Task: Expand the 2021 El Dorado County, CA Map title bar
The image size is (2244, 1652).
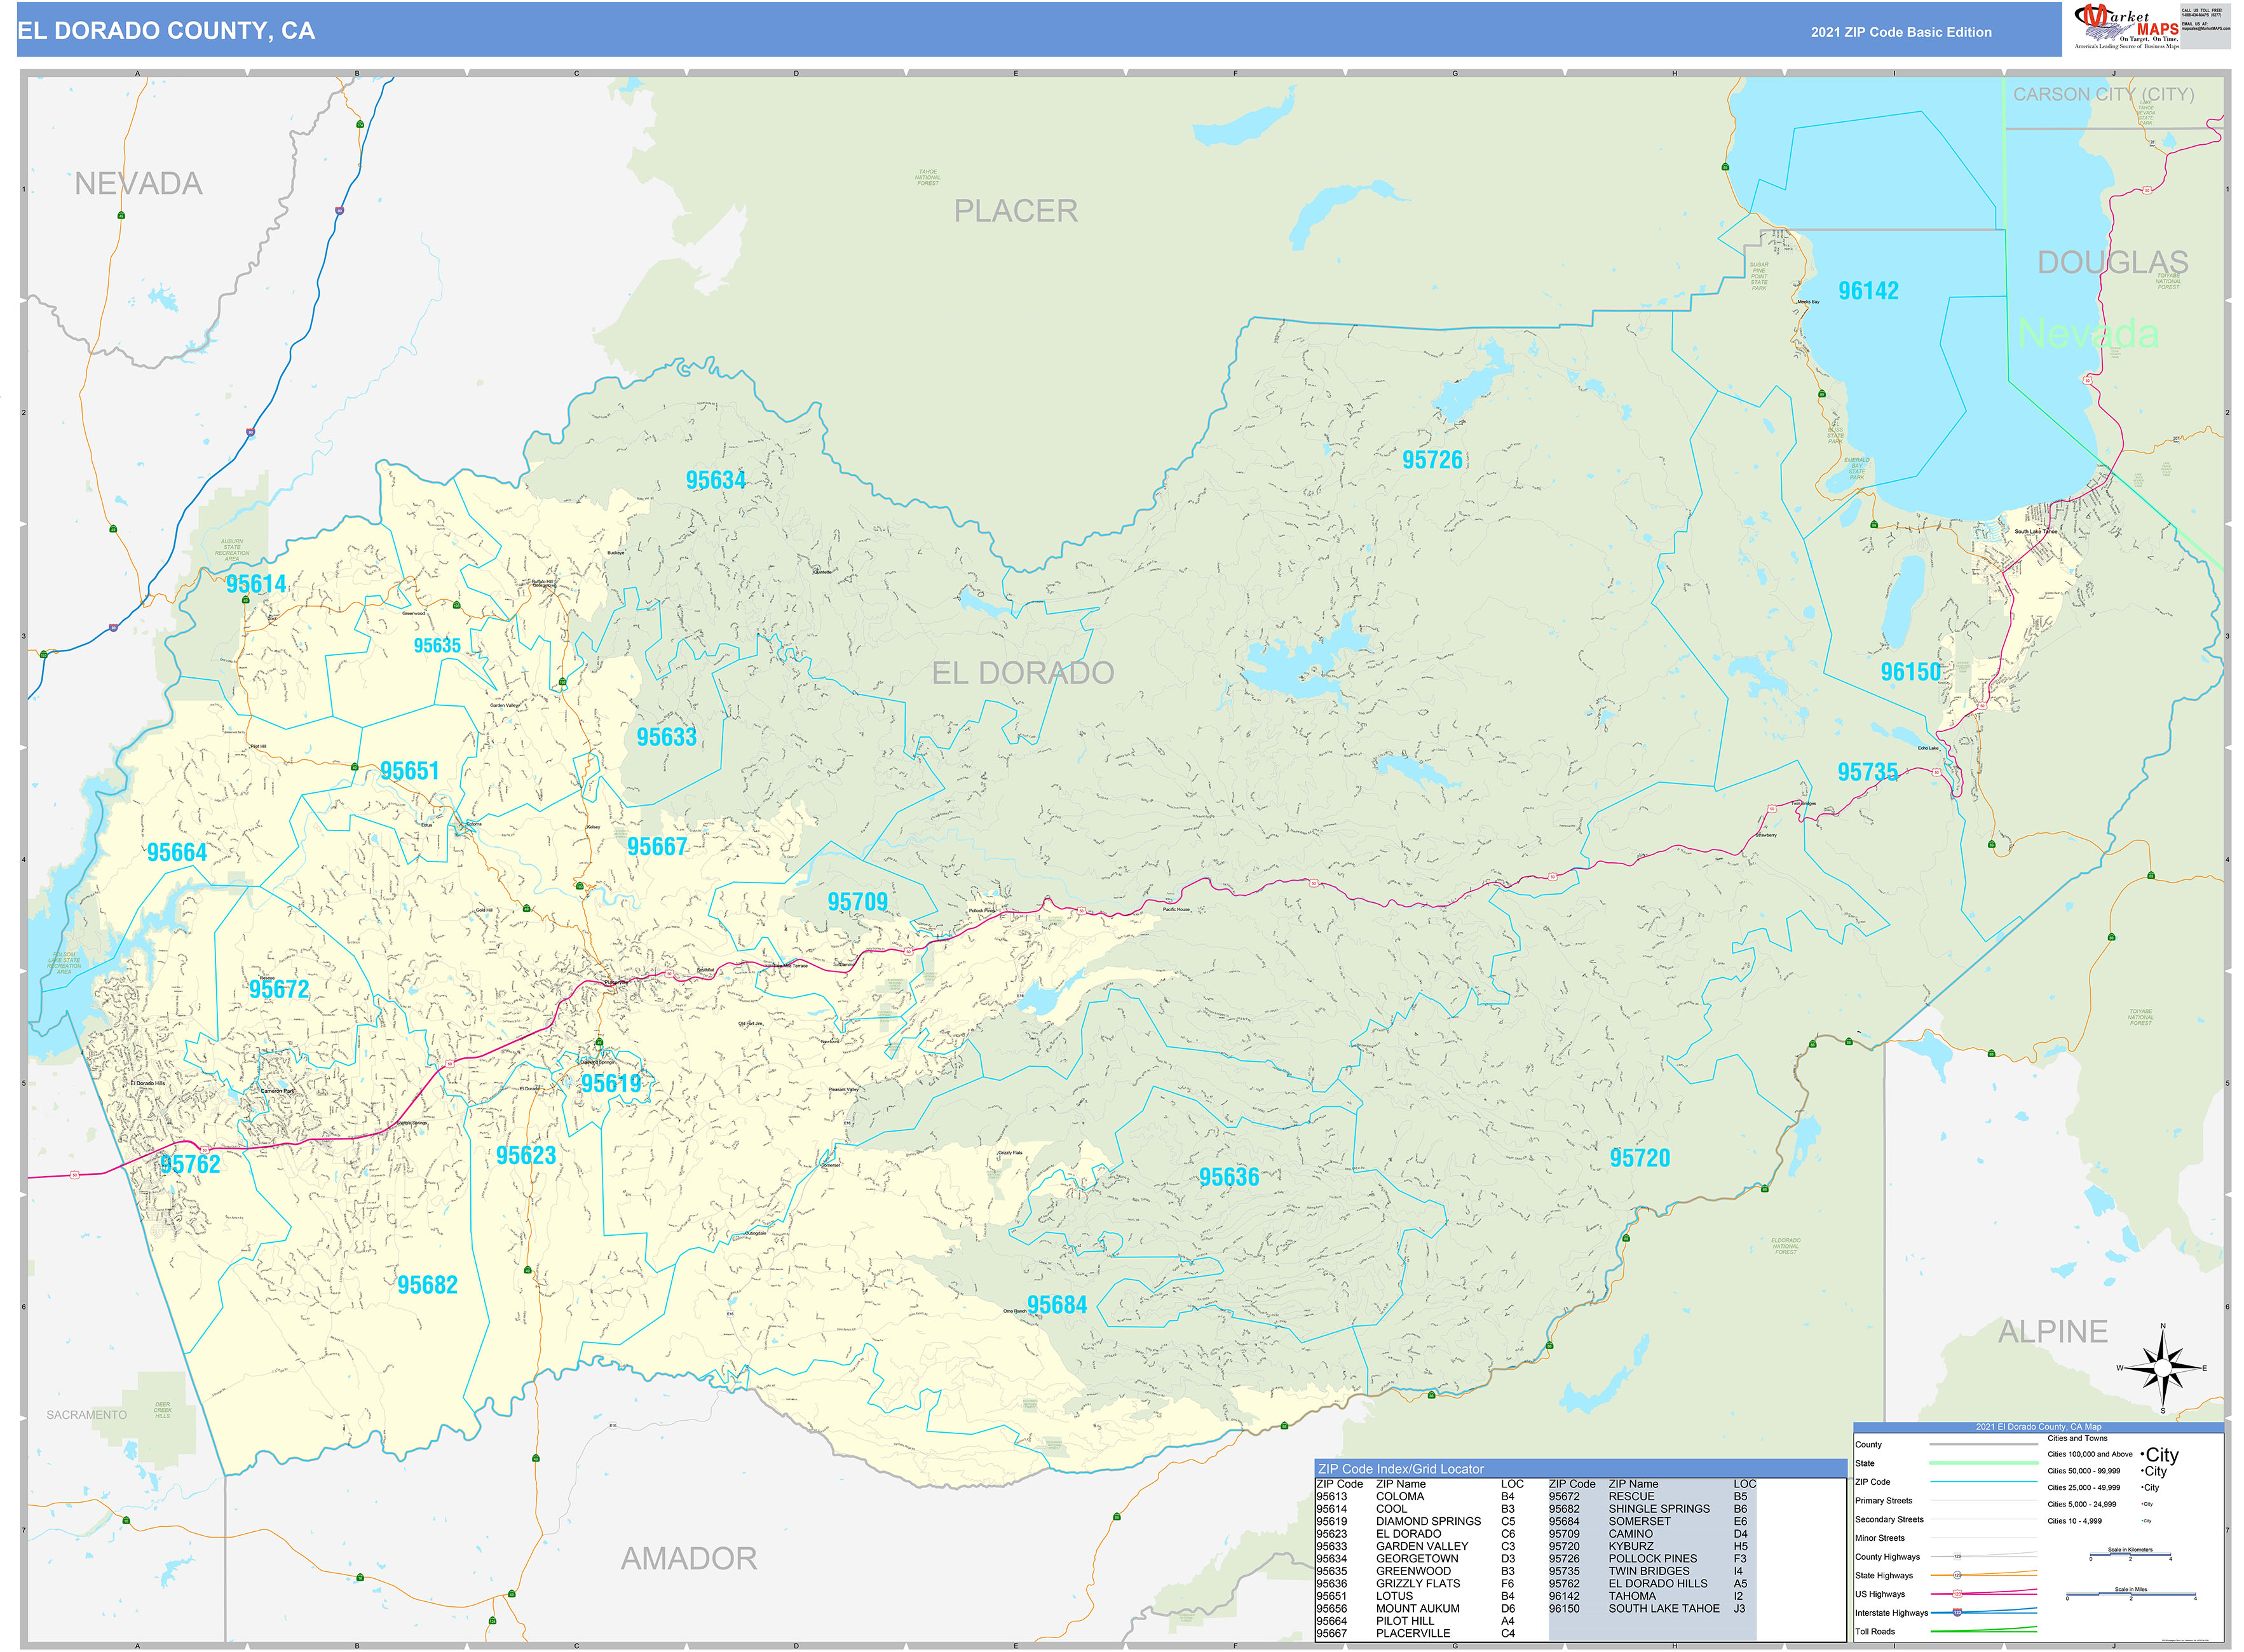Action: coord(2040,1427)
